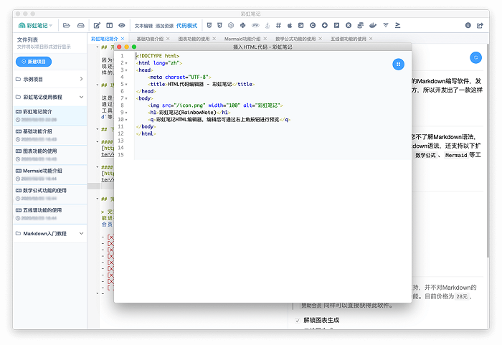This screenshot has height=345, width=502.
Task: Toggle the 解锁图表生成 checkbox
Action: (x=298, y=320)
